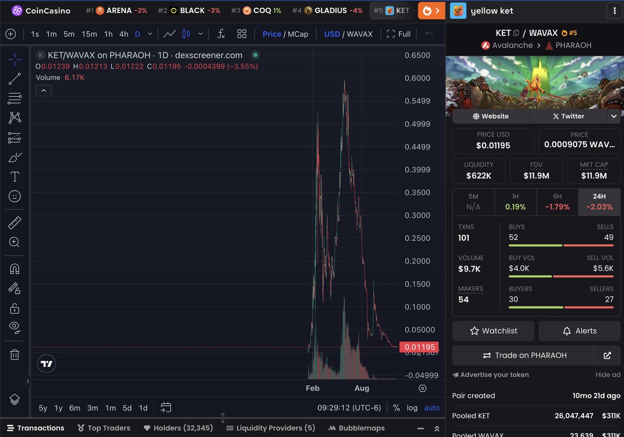The image size is (624, 437).
Task: Click Trade on PHARAOH button
Action: point(523,355)
